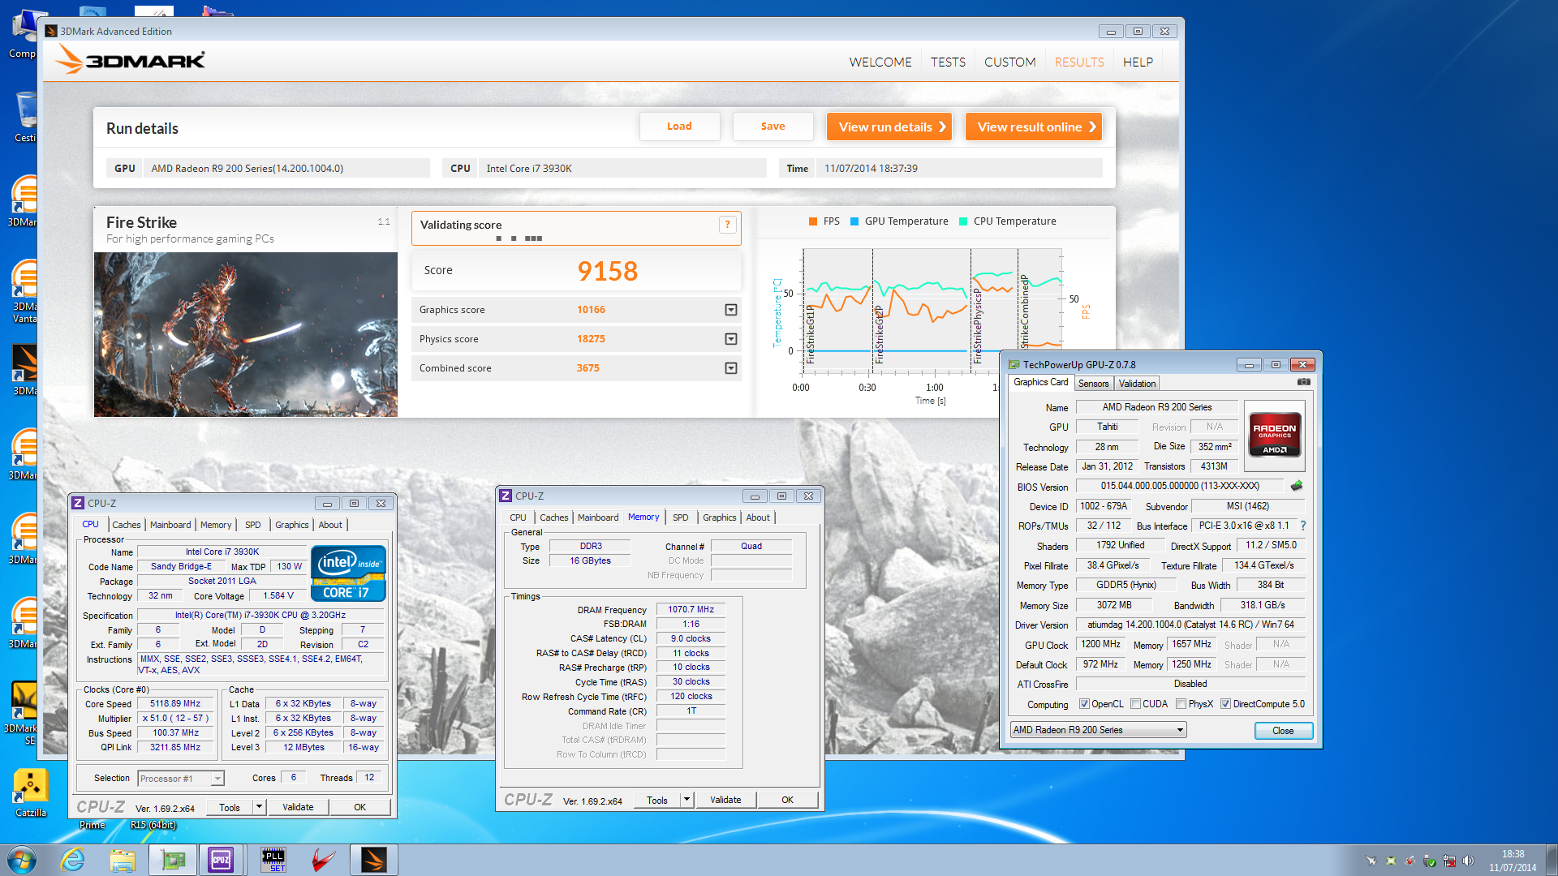
Task: Click OK in the CPU-Z Memory window
Action: click(x=787, y=800)
